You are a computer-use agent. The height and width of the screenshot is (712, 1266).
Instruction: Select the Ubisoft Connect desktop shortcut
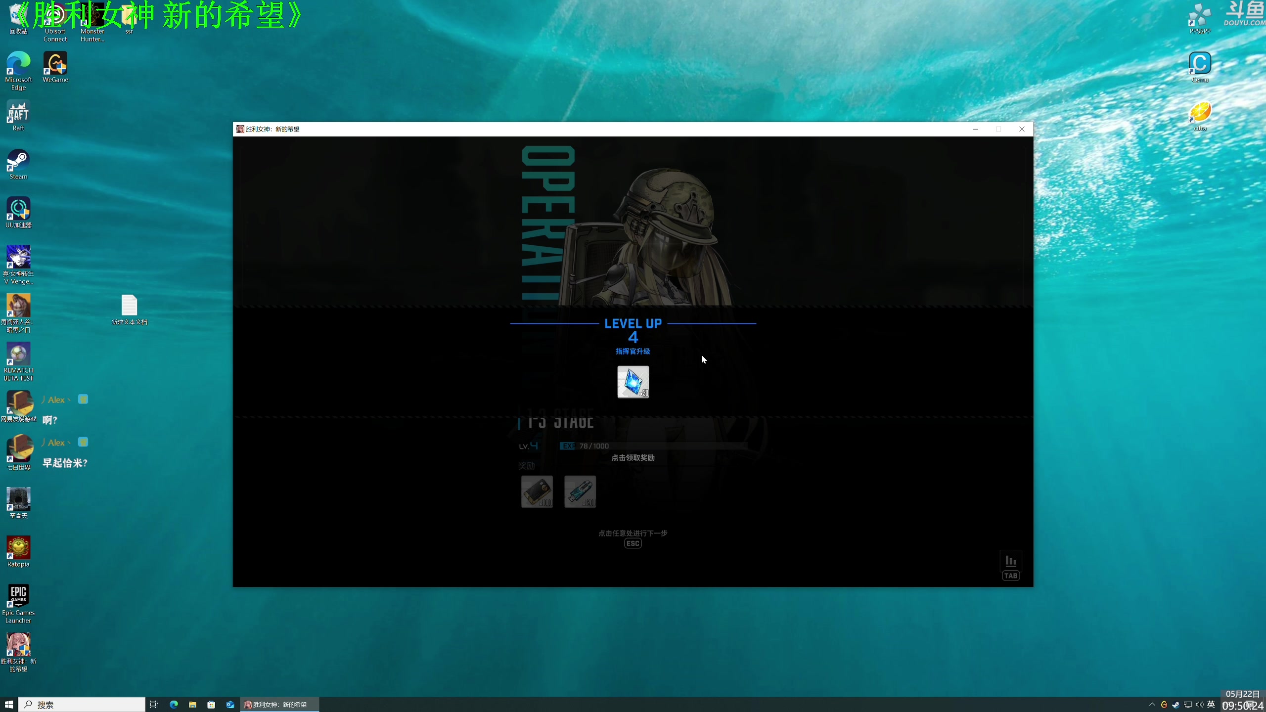pos(55,22)
